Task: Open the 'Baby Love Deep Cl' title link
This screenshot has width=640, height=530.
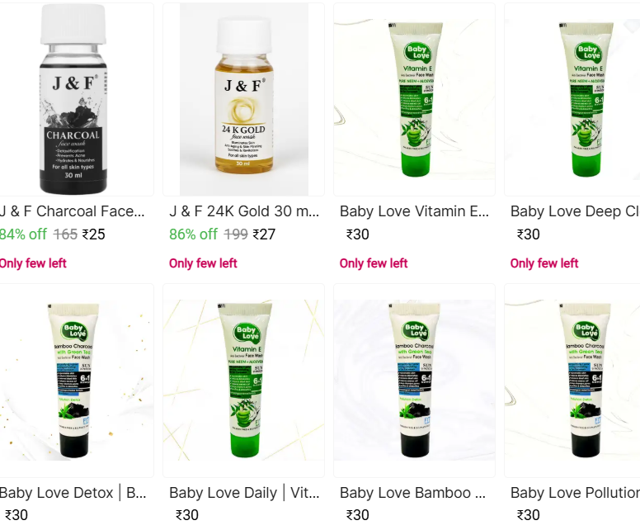Action: pyautogui.click(x=575, y=211)
